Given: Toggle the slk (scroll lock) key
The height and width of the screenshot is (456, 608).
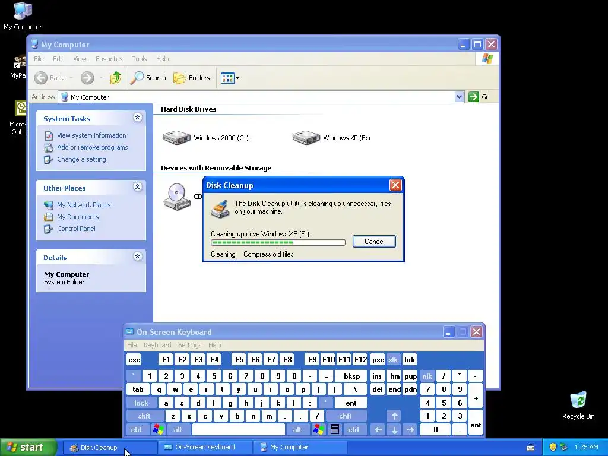Looking at the screenshot, I should (393, 359).
